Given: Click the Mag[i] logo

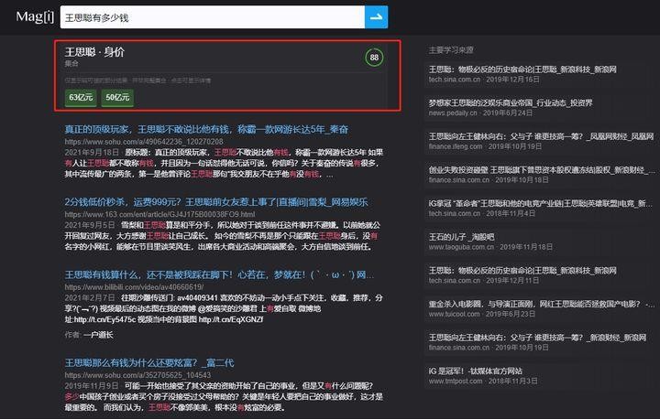Looking at the screenshot, I should 33,16.
